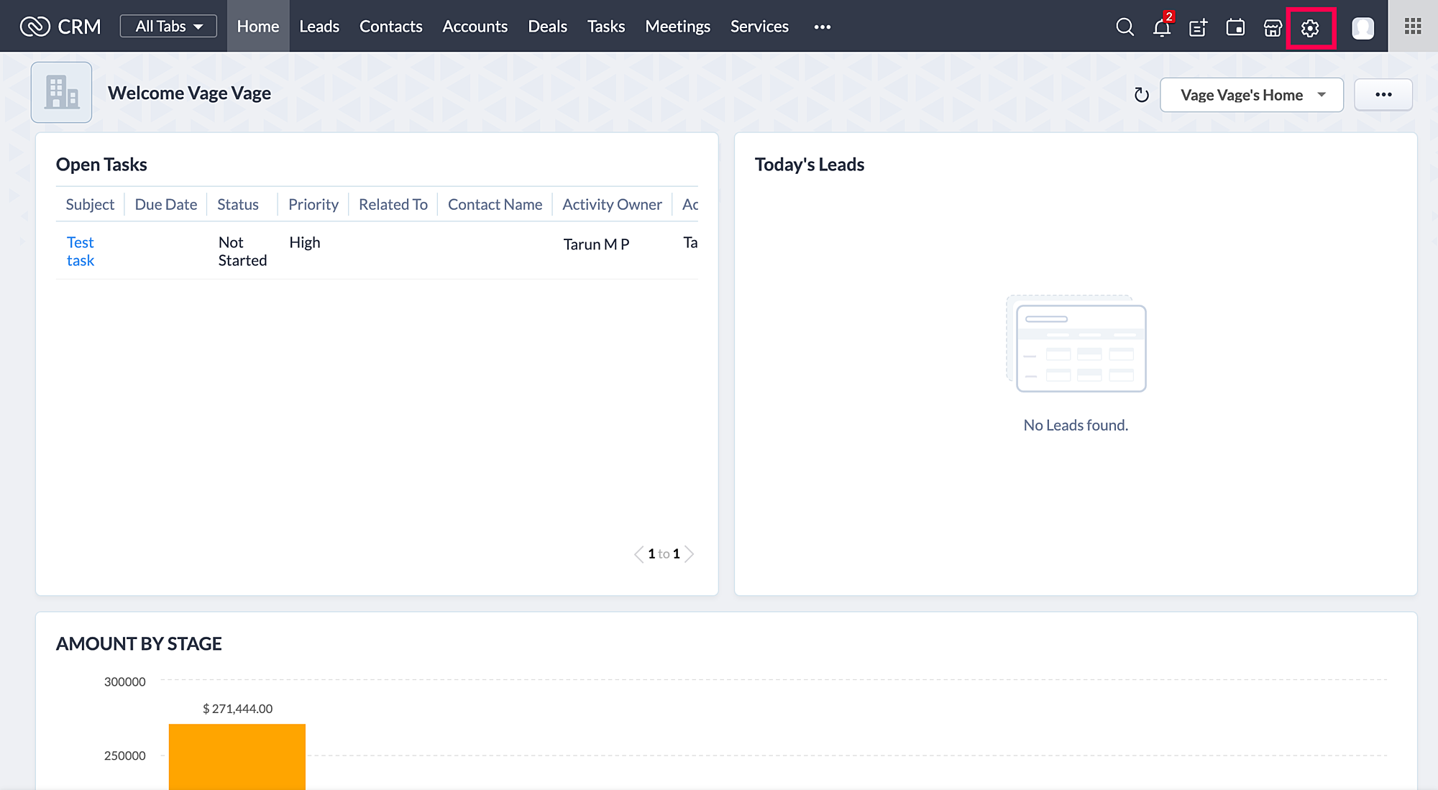Expand the All Tabs dropdown
Image resolution: width=1438 pixels, height=790 pixels.
pos(168,27)
